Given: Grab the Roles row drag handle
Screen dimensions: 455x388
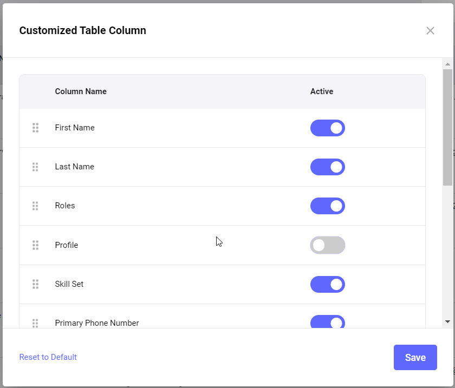Looking at the screenshot, I should pyautogui.click(x=35, y=206).
